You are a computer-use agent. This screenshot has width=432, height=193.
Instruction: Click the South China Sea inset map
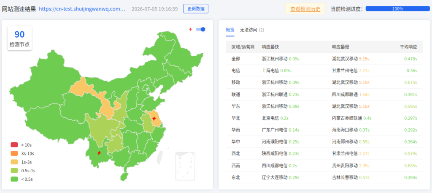click(186, 166)
